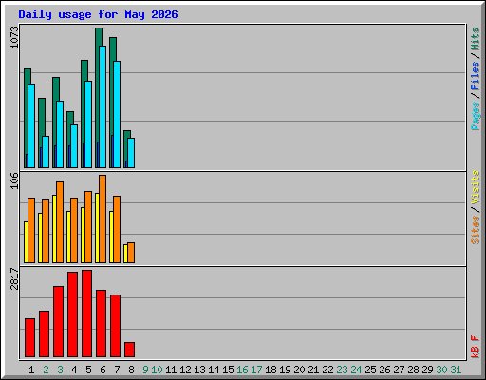The width and height of the screenshot is (486, 380).
Task: Click day '3' on the x-axis
Action: click(x=60, y=370)
